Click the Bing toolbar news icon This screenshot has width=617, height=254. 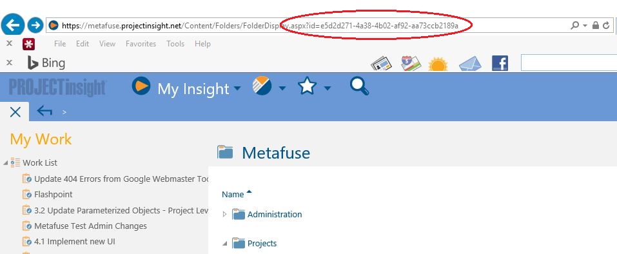point(382,64)
